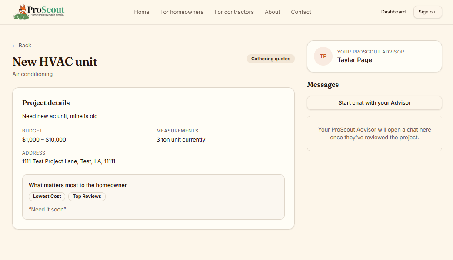Click the ADDRESS label
The height and width of the screenshot is (260, 453).
pyautogui.click(x=33, y=153)
